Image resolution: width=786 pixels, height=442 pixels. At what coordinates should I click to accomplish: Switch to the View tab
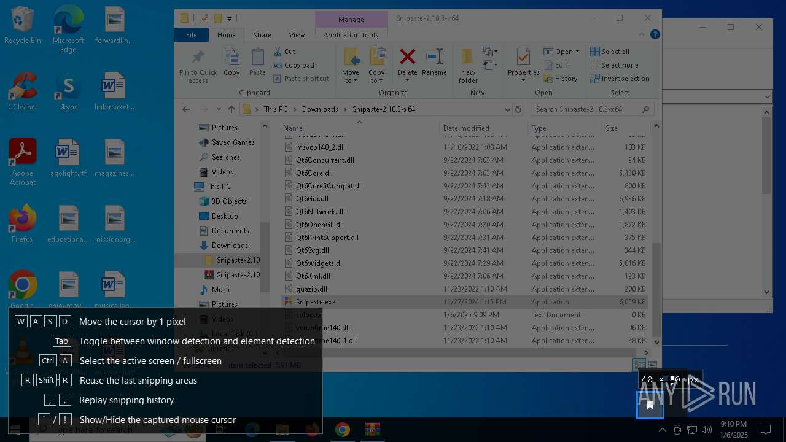(297, 35)
